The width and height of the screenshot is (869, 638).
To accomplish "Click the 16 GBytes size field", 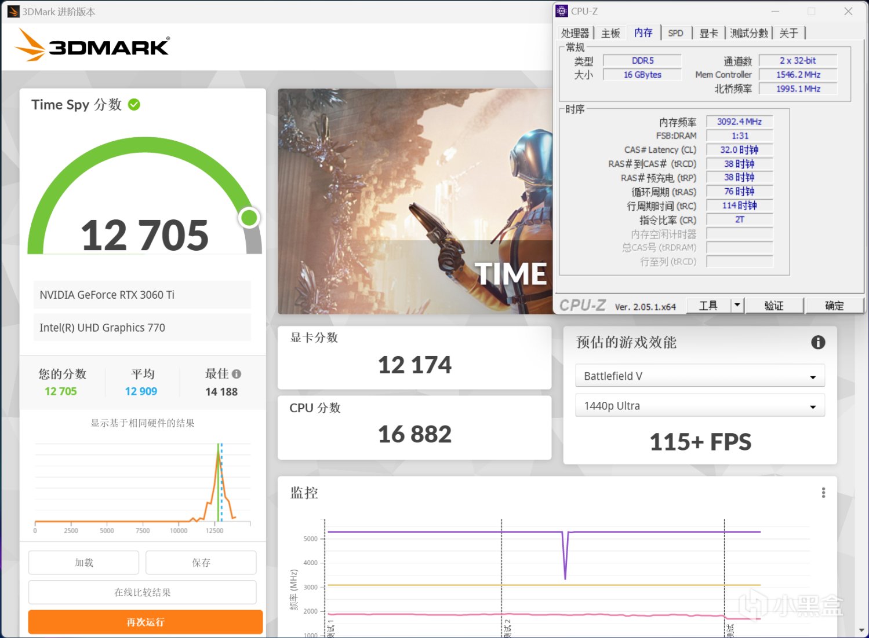I will click(x=642, y=75).
